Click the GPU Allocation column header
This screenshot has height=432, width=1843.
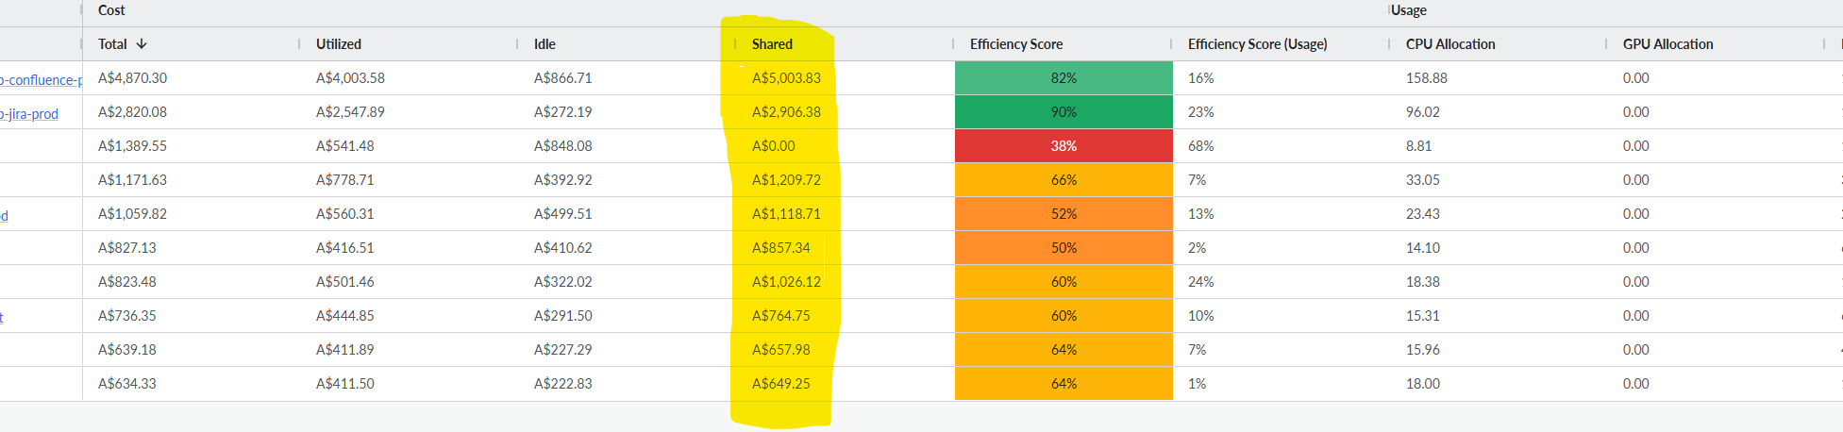(x=1667, y=44)
